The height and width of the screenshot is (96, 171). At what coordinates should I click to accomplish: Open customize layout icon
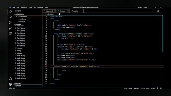pyautogui.click(x=146, y=7)
